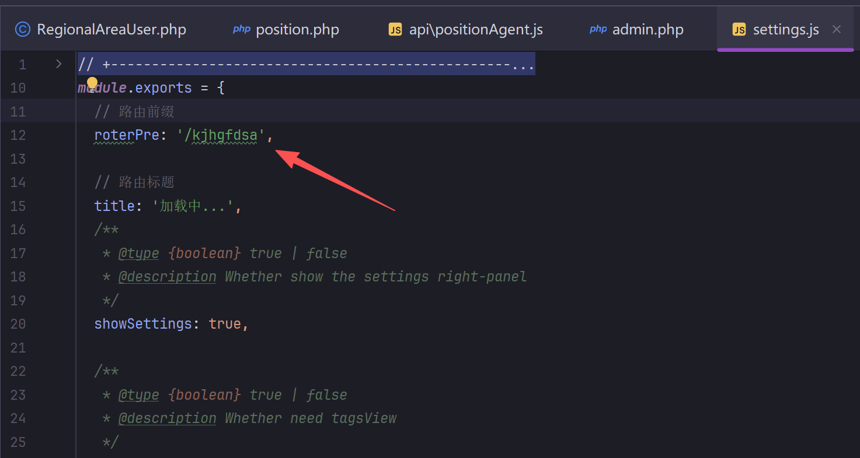Image resolution: width=860 pixels, height=458 pixels.
Task: Place cursor in the '/kjhgfdsa' string
Action: (x=225, y=135)
